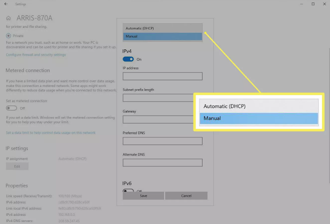
Task: Click the IPv6 address value
Action: [74, 202]
